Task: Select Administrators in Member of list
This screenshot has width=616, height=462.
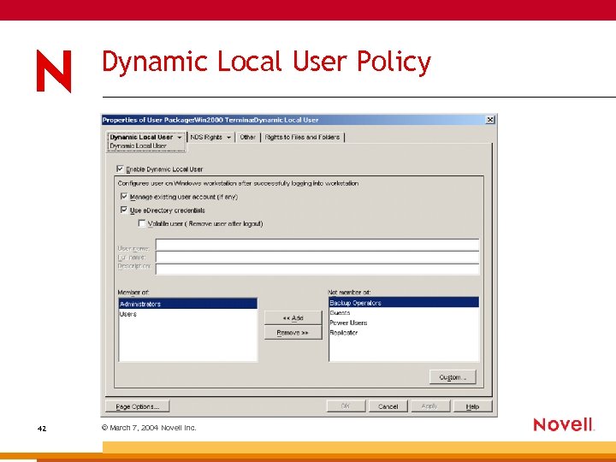Action: pyautogui.click(x=188, y=304)
